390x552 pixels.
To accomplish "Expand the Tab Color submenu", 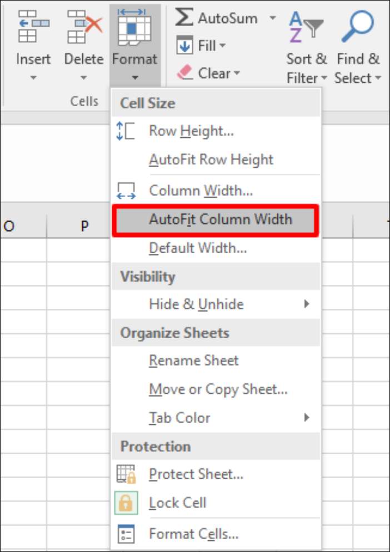I will click(306, 418).
